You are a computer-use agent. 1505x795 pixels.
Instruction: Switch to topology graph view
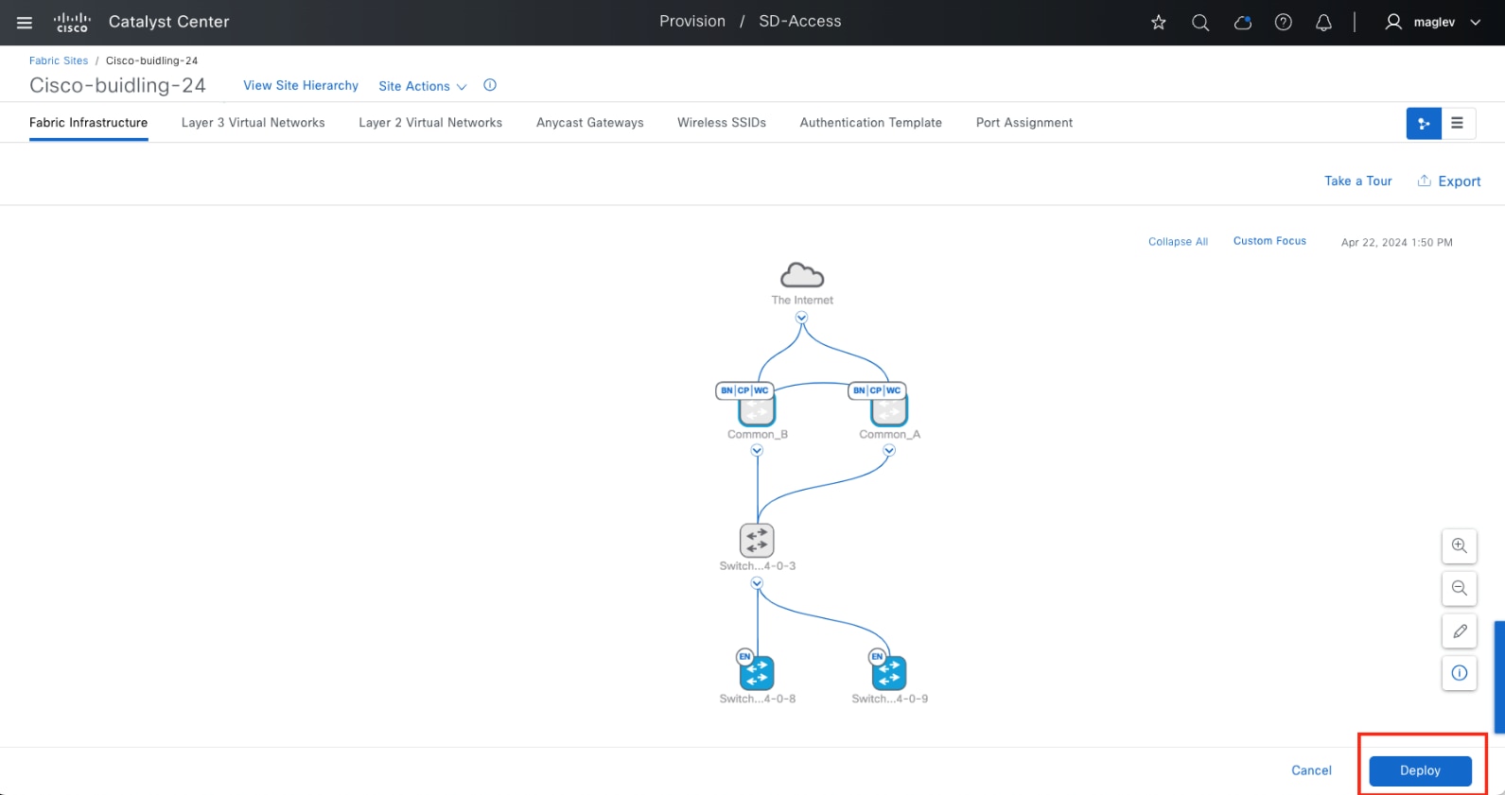1424,123
